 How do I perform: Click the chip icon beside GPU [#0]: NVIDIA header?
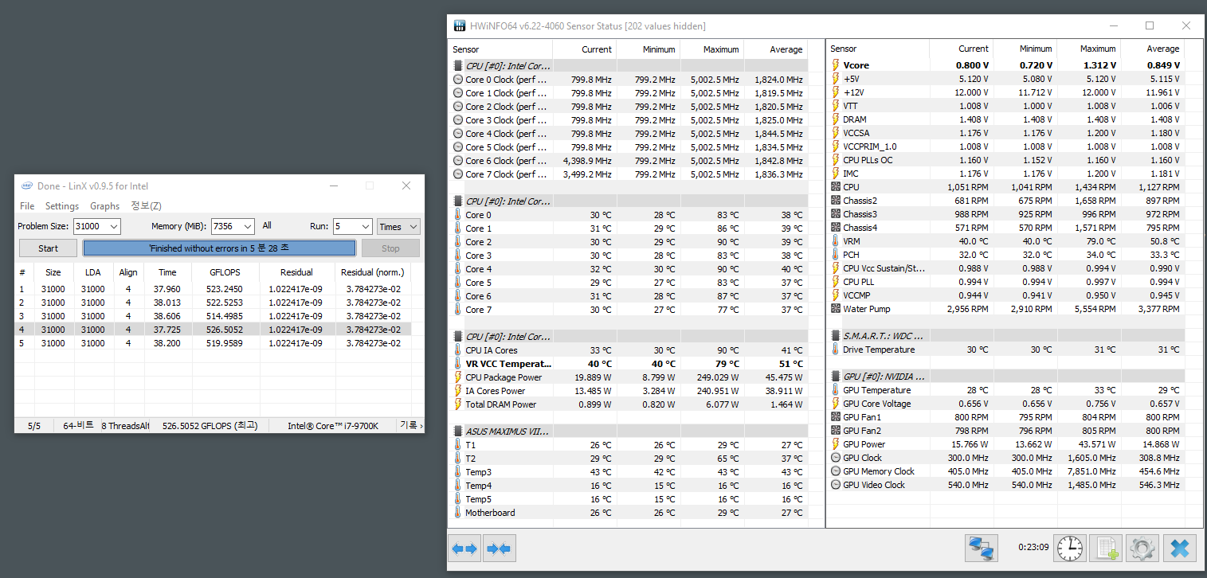(x=836, y=377)
